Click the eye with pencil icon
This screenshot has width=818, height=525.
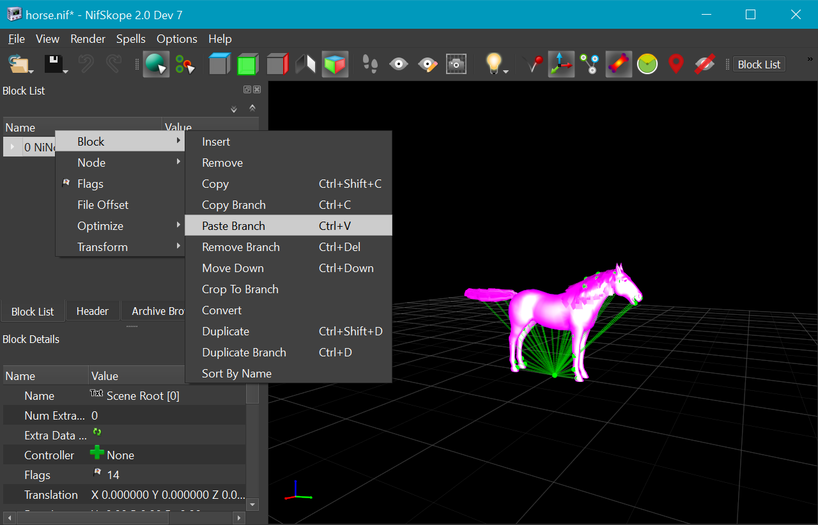tap(428, 64)
